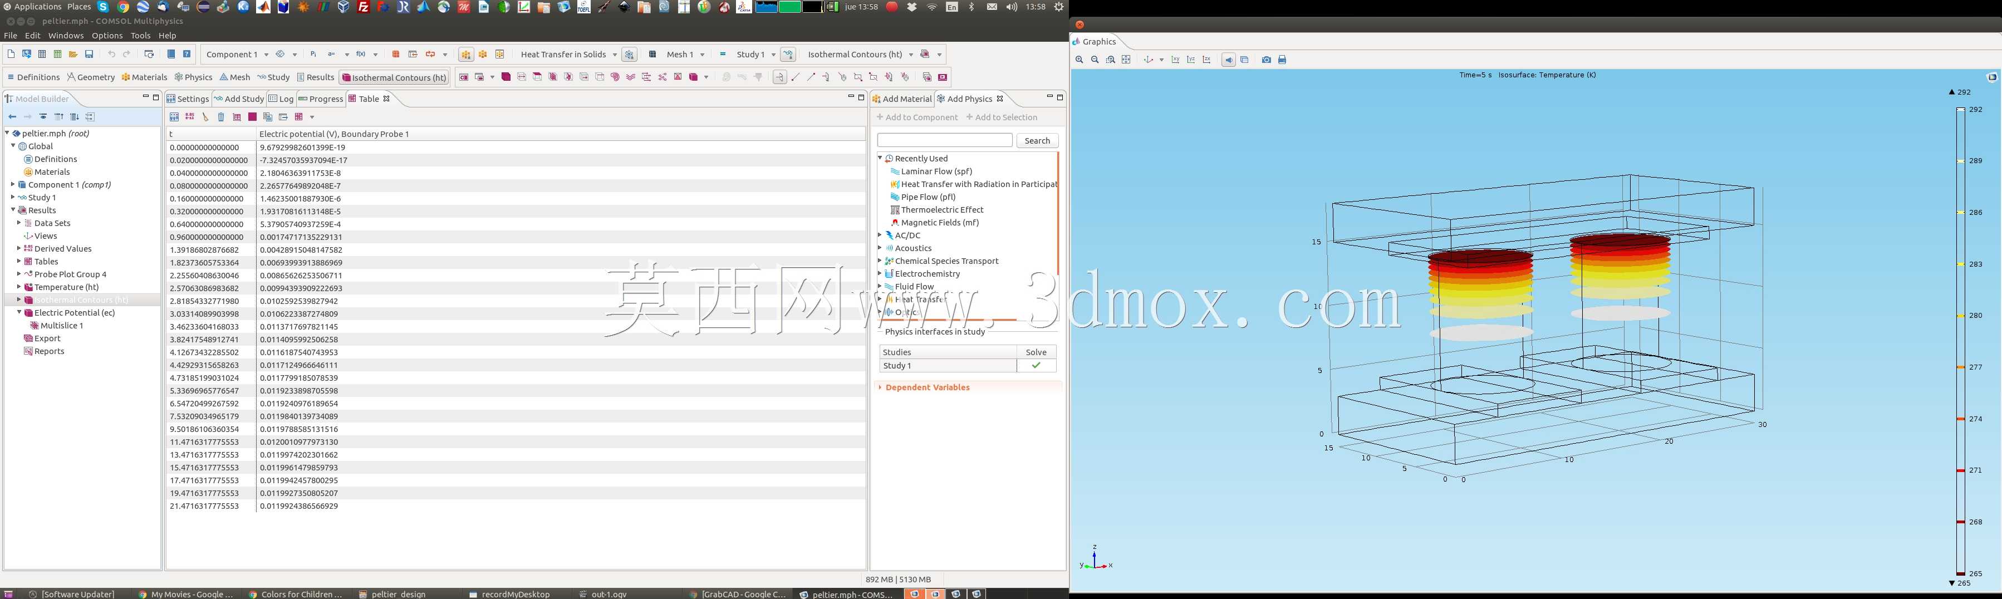
Task: Toggle transparency in Graphics toolbar
Action: pos(1244,60)
